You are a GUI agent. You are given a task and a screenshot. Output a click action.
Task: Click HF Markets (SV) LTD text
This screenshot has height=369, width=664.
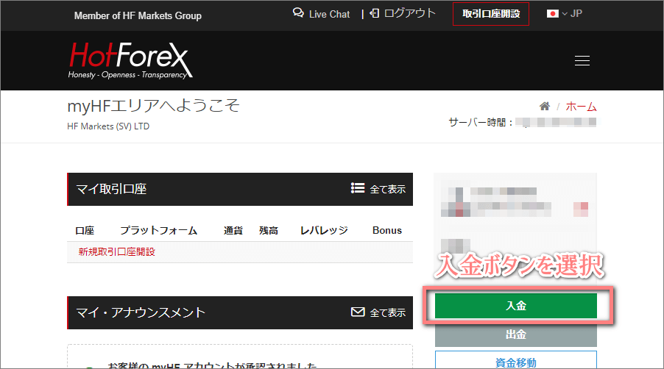click(108, 126)
